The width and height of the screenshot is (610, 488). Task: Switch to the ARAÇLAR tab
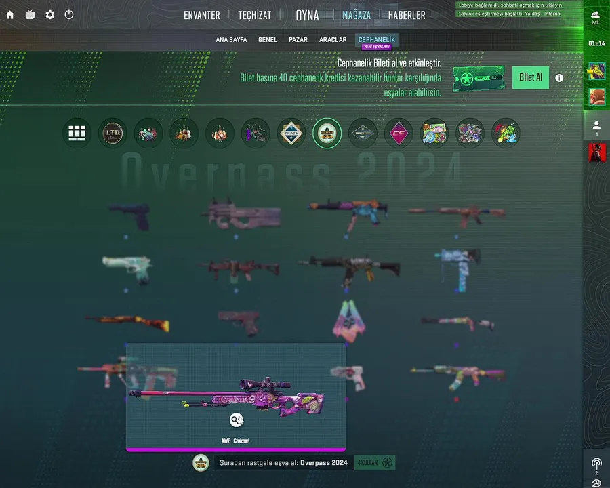[333, 40]
